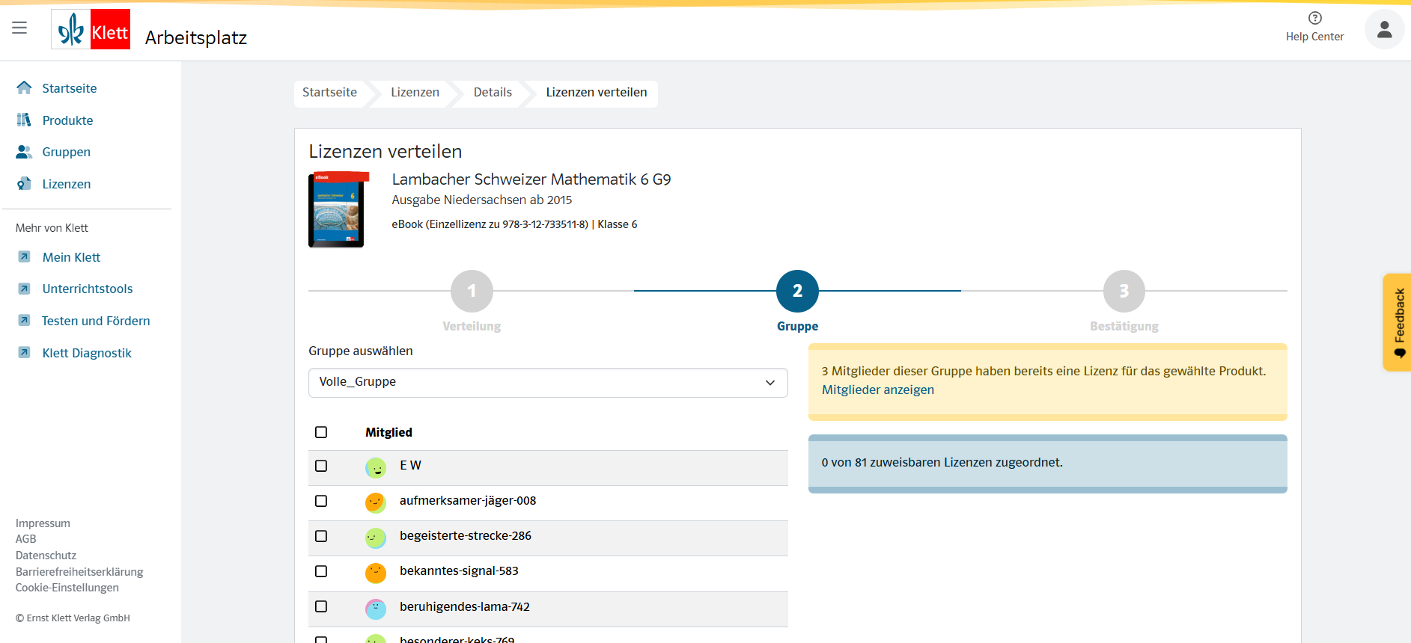This screenshot has height=643, width=1411.
Task: Open the Feedback side tab
Action: coord(1398,322)
